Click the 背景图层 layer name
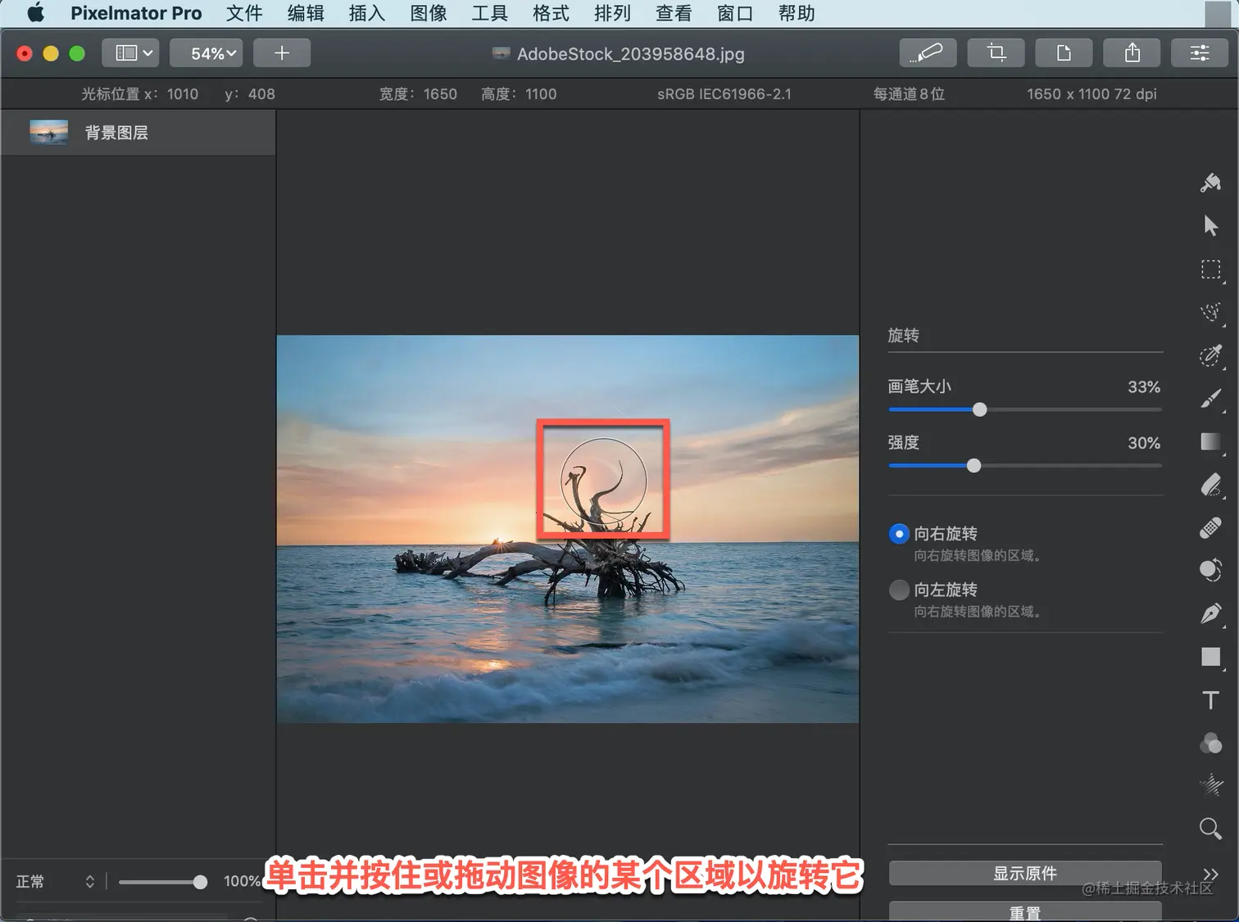 [116, 133]
